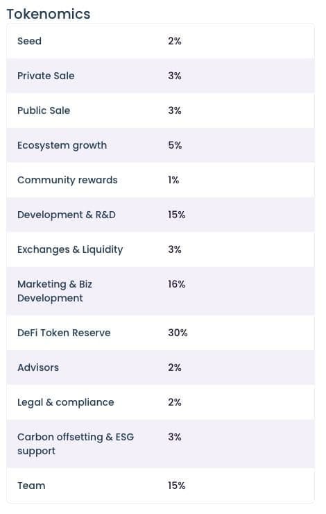
Task: Select the Legal & compliance label
Action: [66, 403]
